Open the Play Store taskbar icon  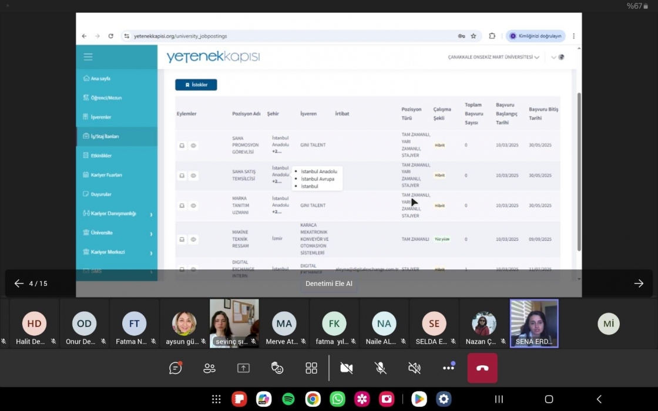(419, 399)
